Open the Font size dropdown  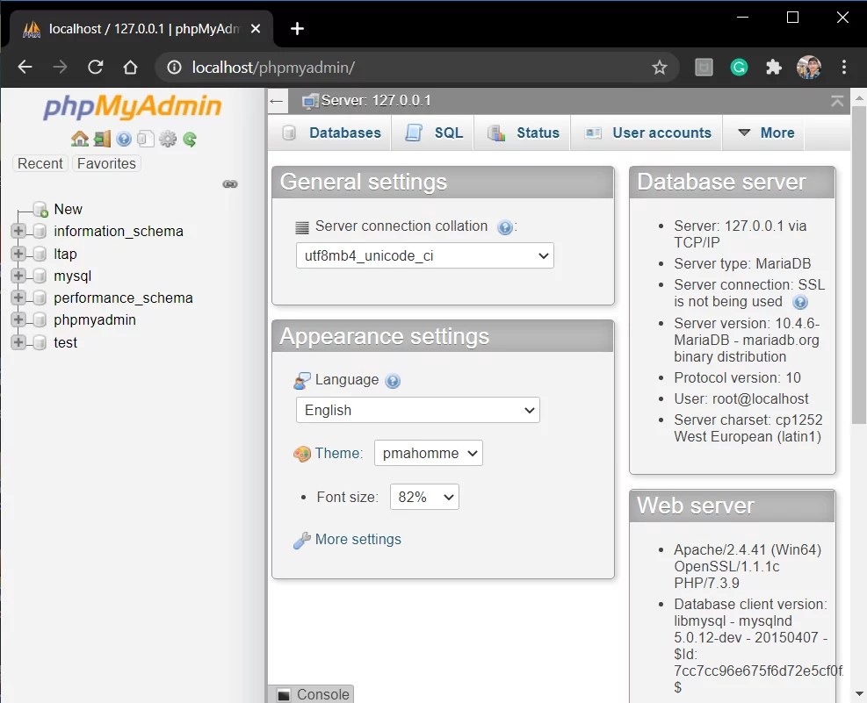pyautogui.click(x=424, y=496)
